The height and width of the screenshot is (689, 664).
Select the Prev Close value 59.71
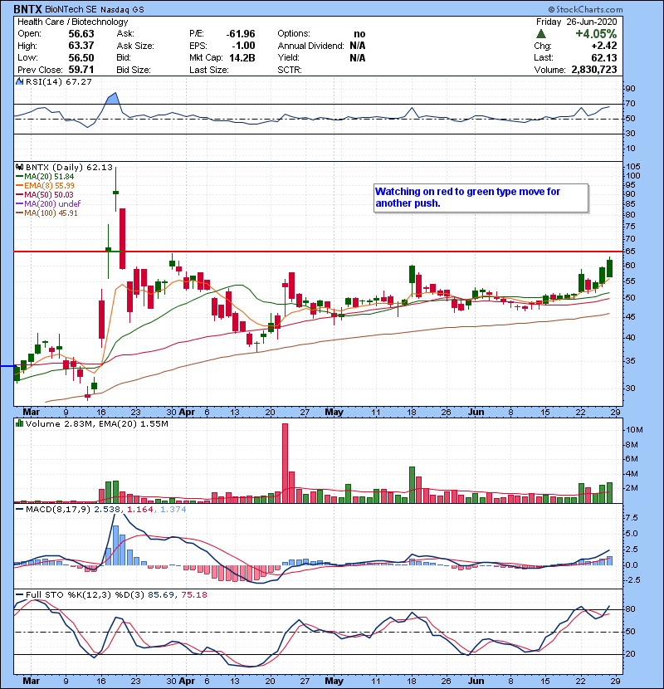coord(81,70)
